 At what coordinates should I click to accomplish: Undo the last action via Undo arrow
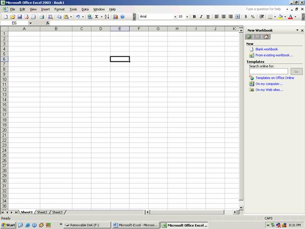[x=78, y=17]
